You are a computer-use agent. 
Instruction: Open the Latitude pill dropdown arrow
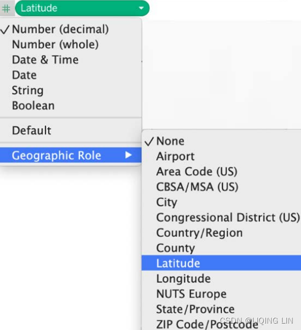141,8
